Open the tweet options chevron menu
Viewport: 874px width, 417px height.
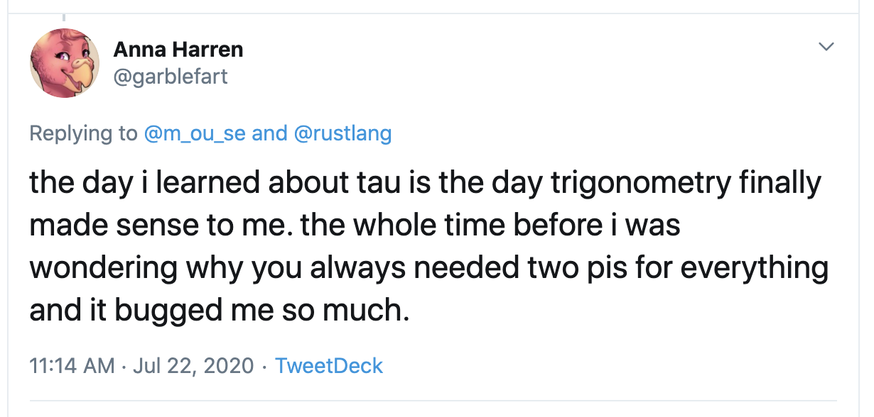tap(826, 48)
